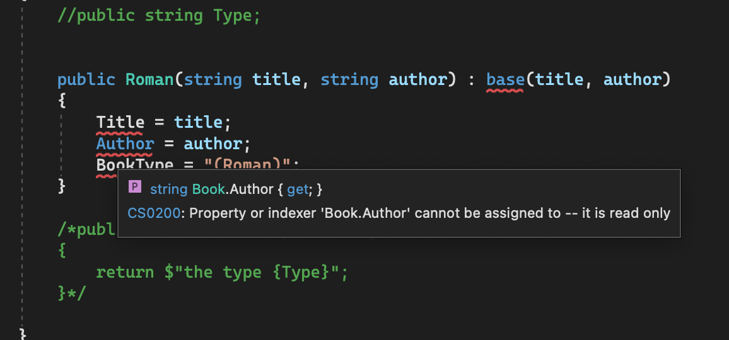Click the first 'string' parameter type
729x340 pixels.
[x=213, y=79]
